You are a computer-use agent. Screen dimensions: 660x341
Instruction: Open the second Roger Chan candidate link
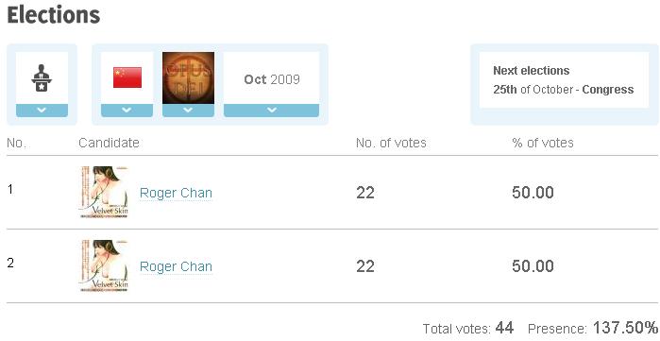(x=176, y=266)
